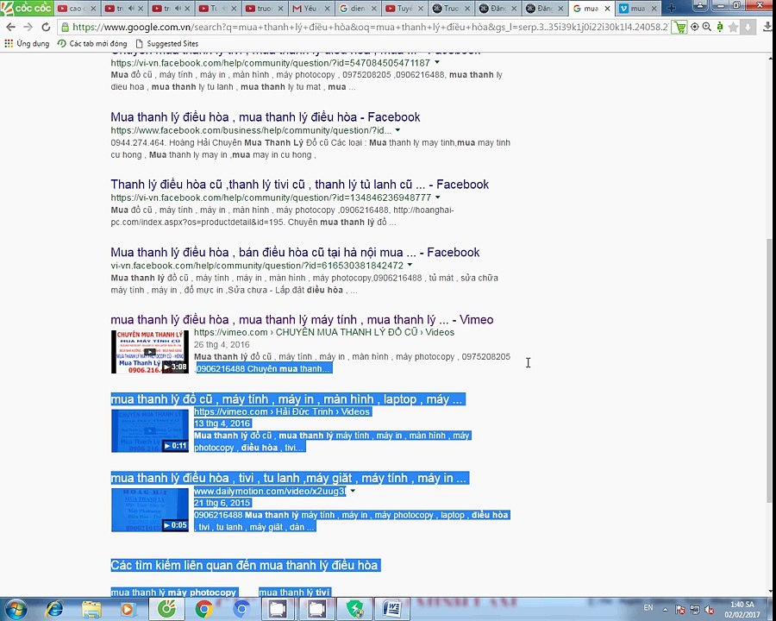776x621 pixels.
Task: Expand dropdown next to facebook.com/business/help URL
Action: [x=397, y=130]
